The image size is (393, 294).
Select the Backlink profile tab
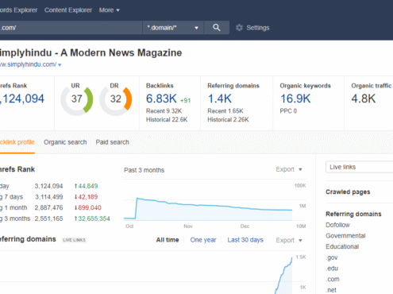point(17,142)
